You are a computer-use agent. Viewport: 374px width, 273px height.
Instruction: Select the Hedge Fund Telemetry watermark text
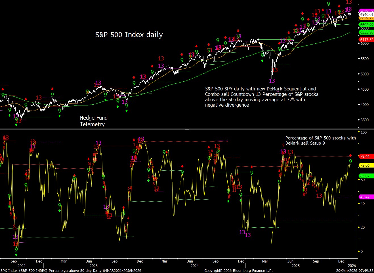click(x=94, y=121)
